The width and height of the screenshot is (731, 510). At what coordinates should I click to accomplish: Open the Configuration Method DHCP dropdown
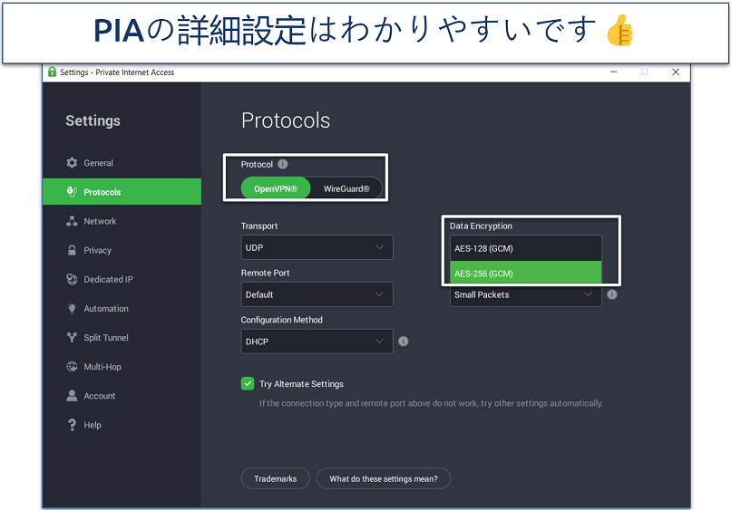[317, 342]
